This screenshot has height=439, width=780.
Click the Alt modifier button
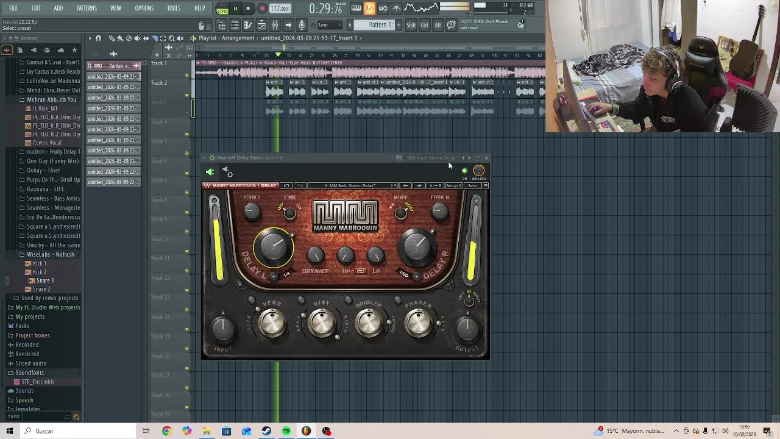(438, 25)
